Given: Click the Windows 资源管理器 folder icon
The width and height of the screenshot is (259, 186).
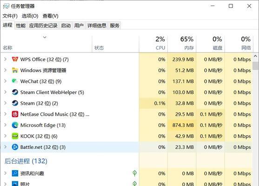Looking at the screenshot, I should 15,70.
